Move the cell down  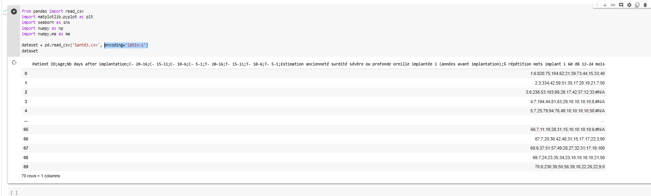coord(605,5)
